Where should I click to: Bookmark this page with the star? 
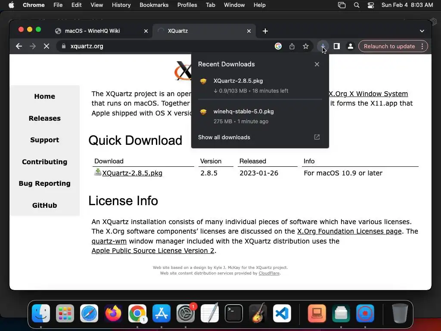click(x=306, y=46)
